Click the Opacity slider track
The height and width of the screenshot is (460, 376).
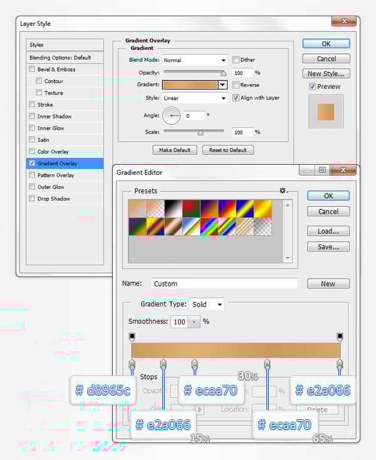click(194, 73)
